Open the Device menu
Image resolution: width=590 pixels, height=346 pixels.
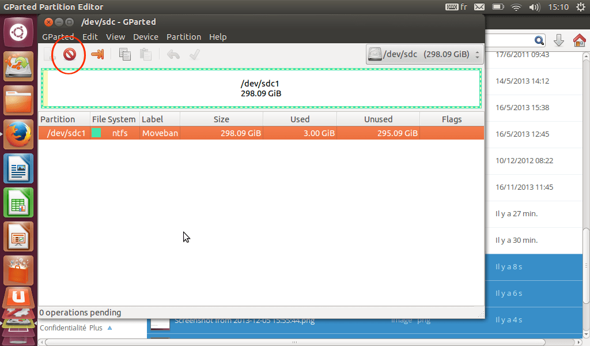[x=146, y=37]
